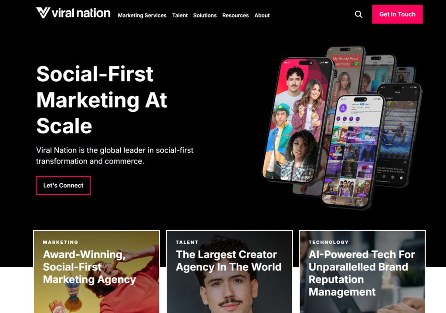Click the Get In Touch button
Image resolution: width=446 pixels, height=313 pixels.
pyautogui.click(x=397, y=14)
